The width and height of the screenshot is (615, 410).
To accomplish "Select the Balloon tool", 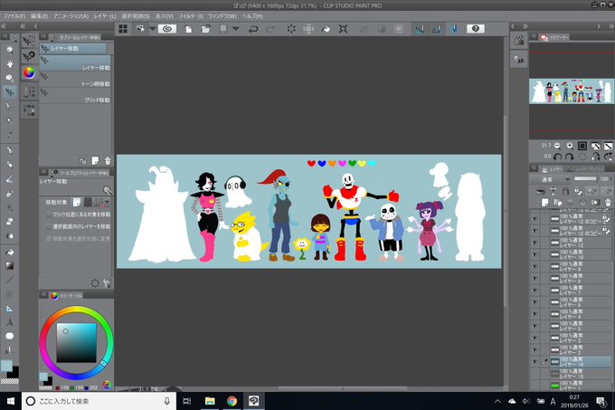I will pyautogui.click(x=9, y=337).
